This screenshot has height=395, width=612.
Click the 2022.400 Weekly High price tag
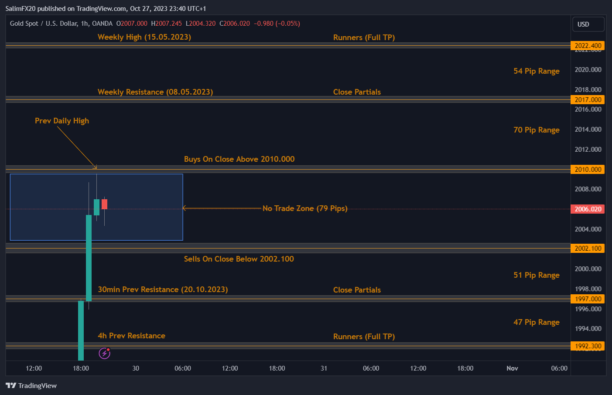pyautogui.click(x=588, y=45)
